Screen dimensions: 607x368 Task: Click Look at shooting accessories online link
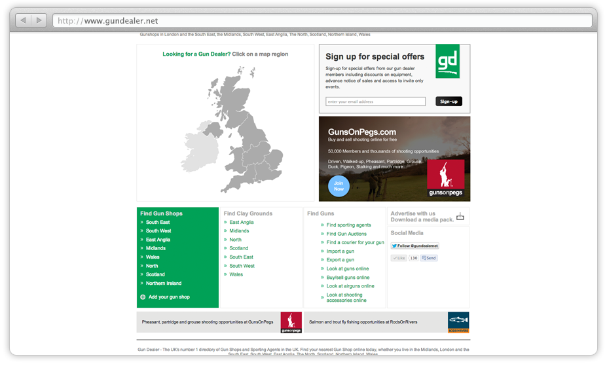point(346,297)
